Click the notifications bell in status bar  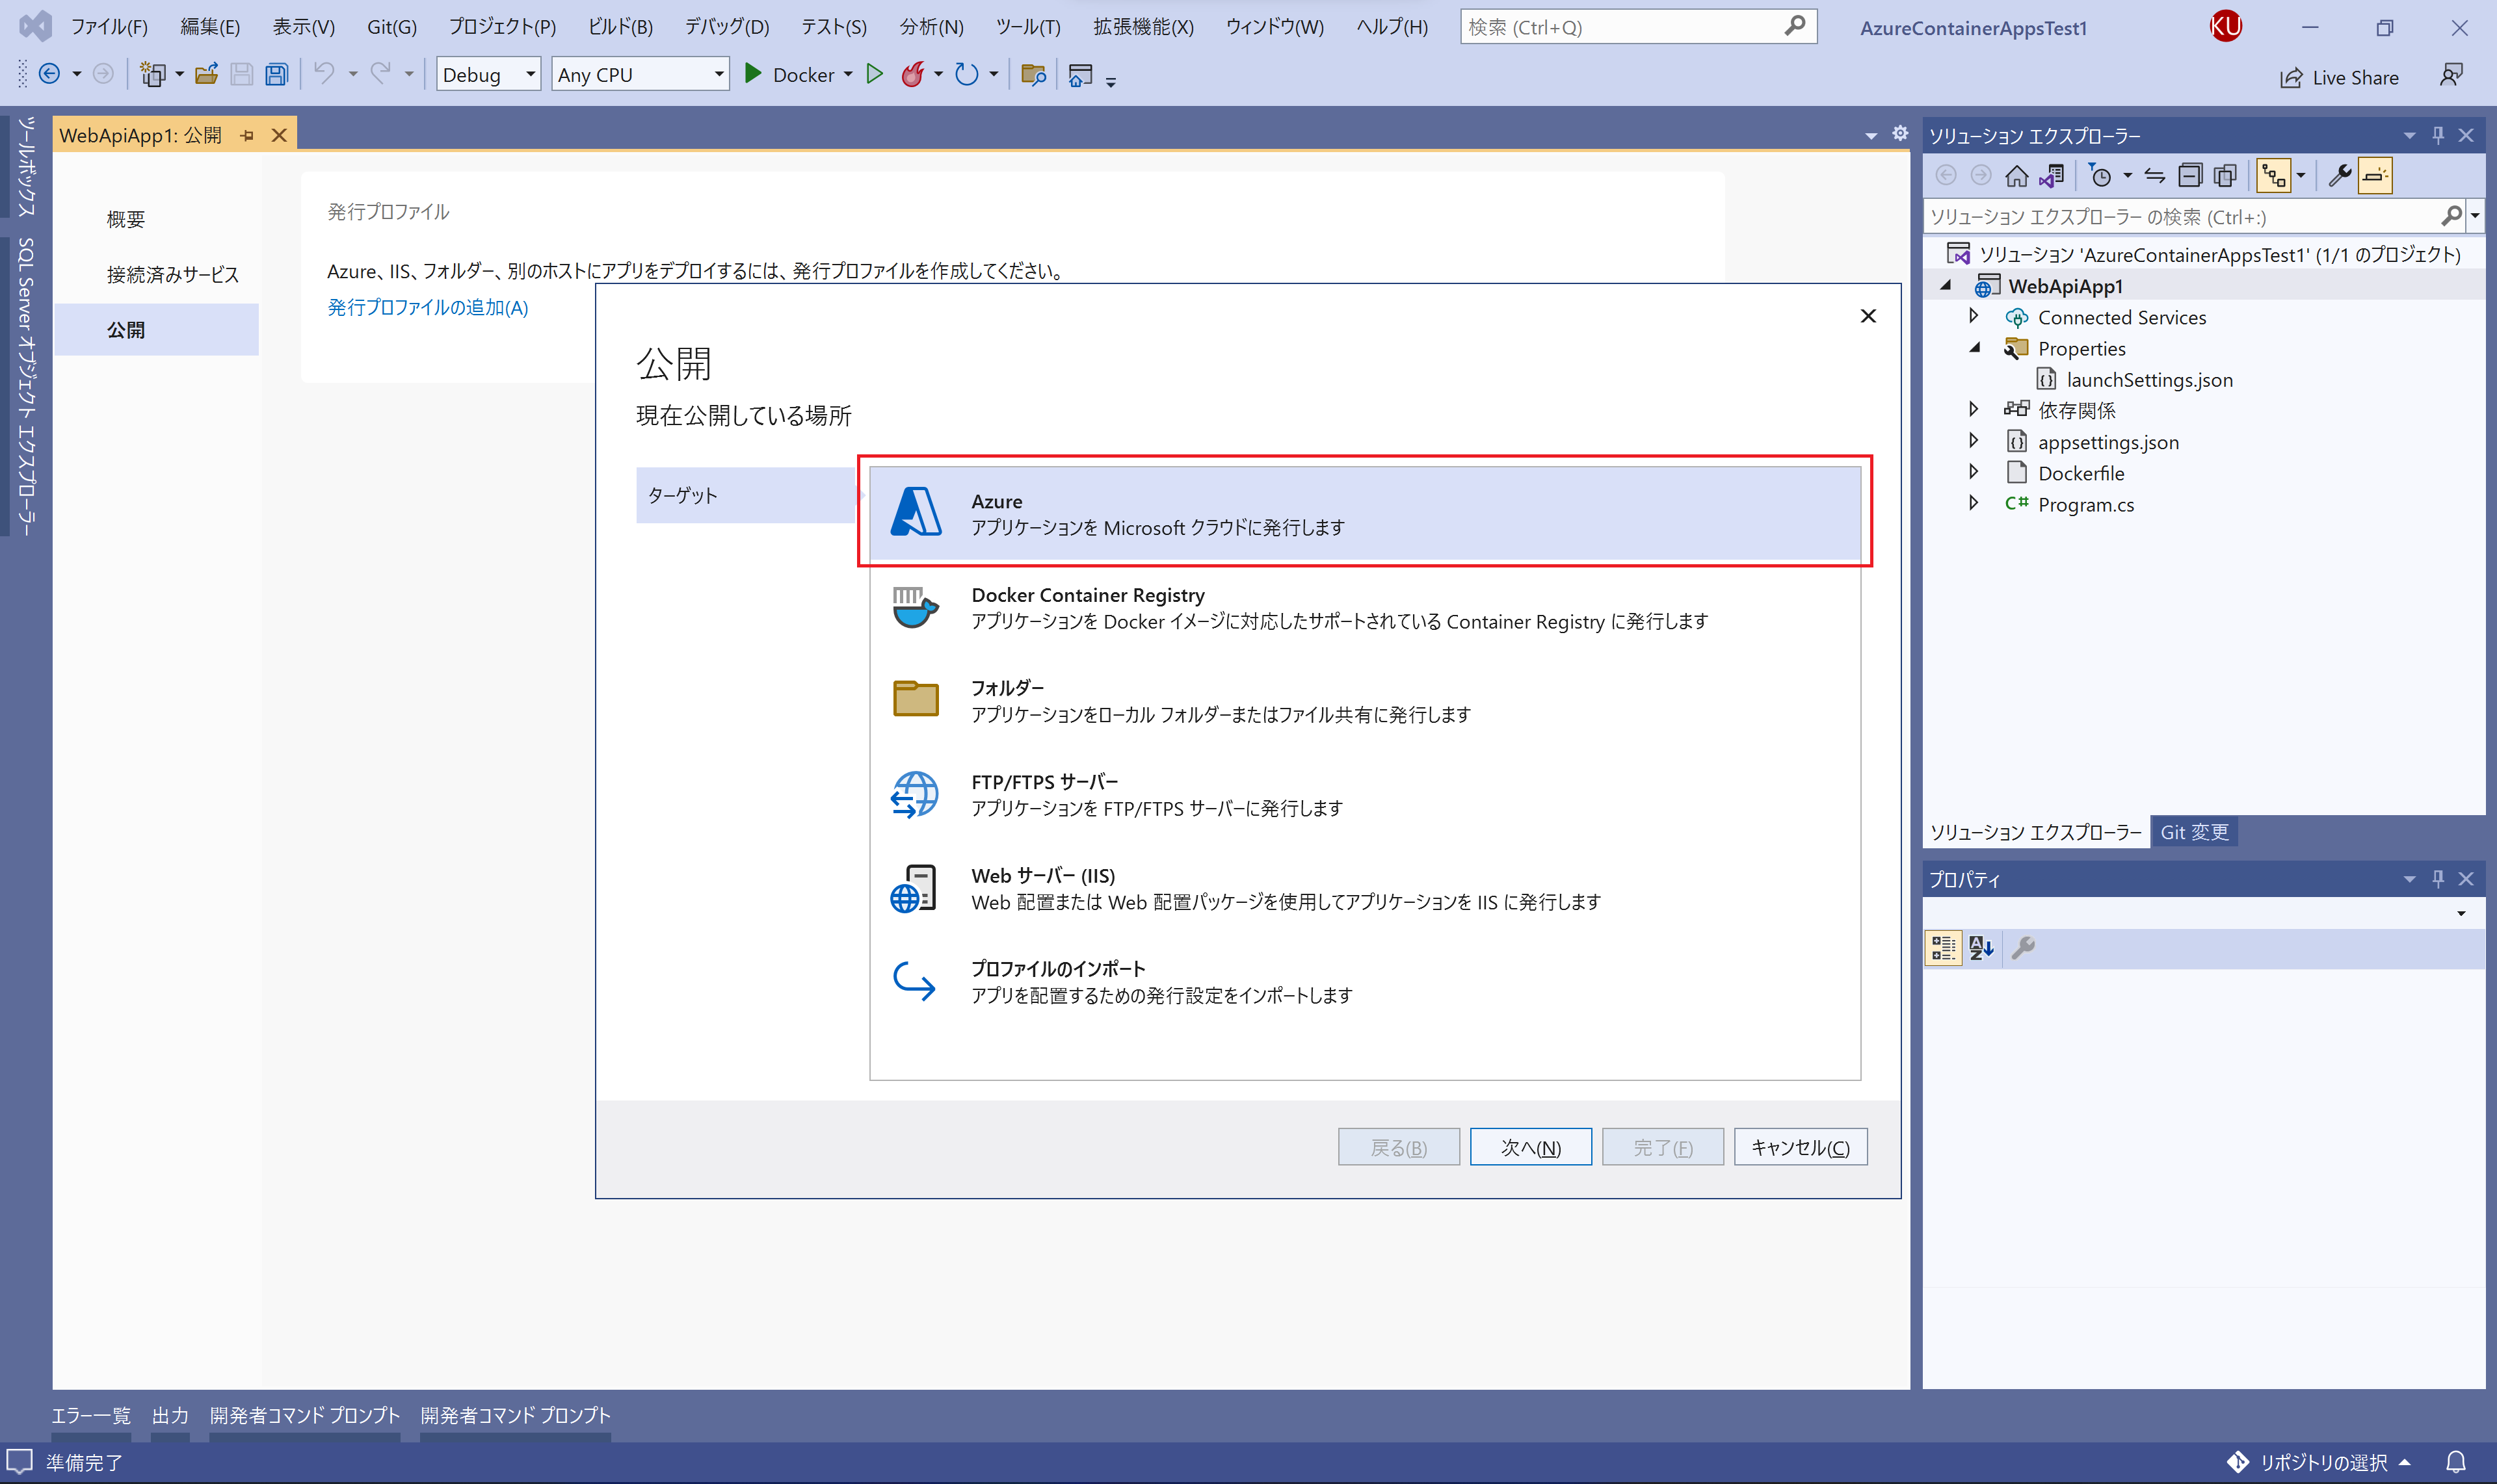click(x=2456, y=1462)
